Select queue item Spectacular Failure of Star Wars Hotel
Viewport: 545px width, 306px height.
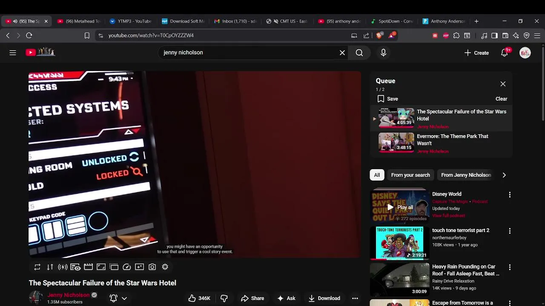441,119
